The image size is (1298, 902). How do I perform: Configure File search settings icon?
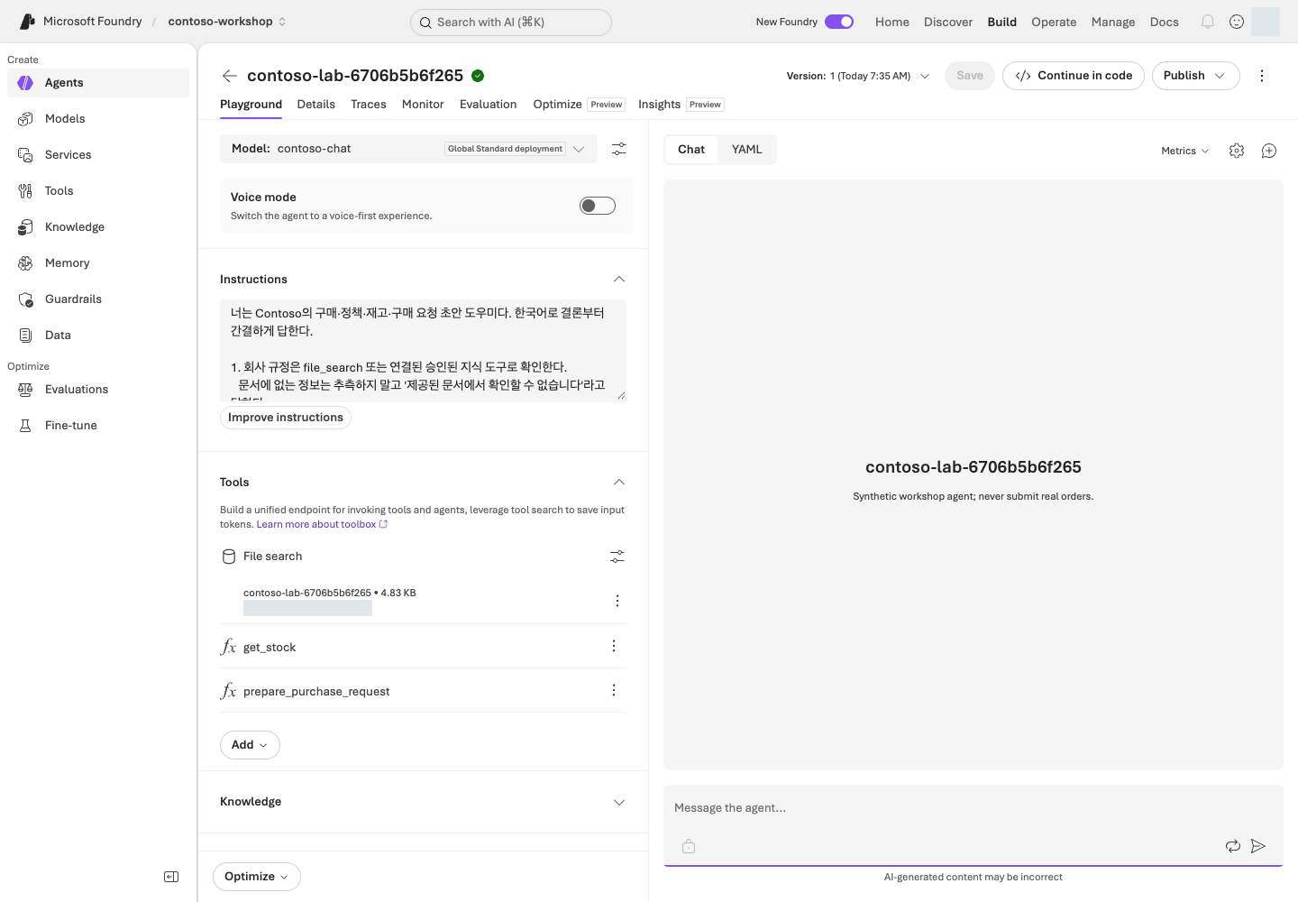point(617,557)
